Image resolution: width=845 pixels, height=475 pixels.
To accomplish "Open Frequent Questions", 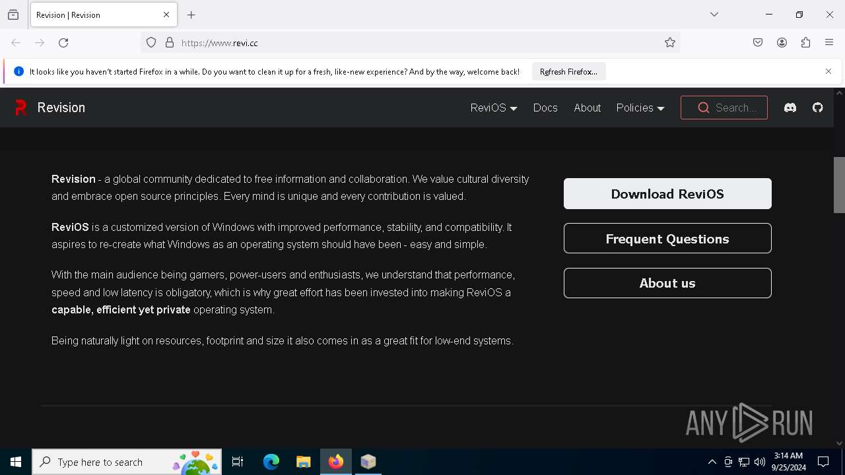I will click(x=667, y=238).
